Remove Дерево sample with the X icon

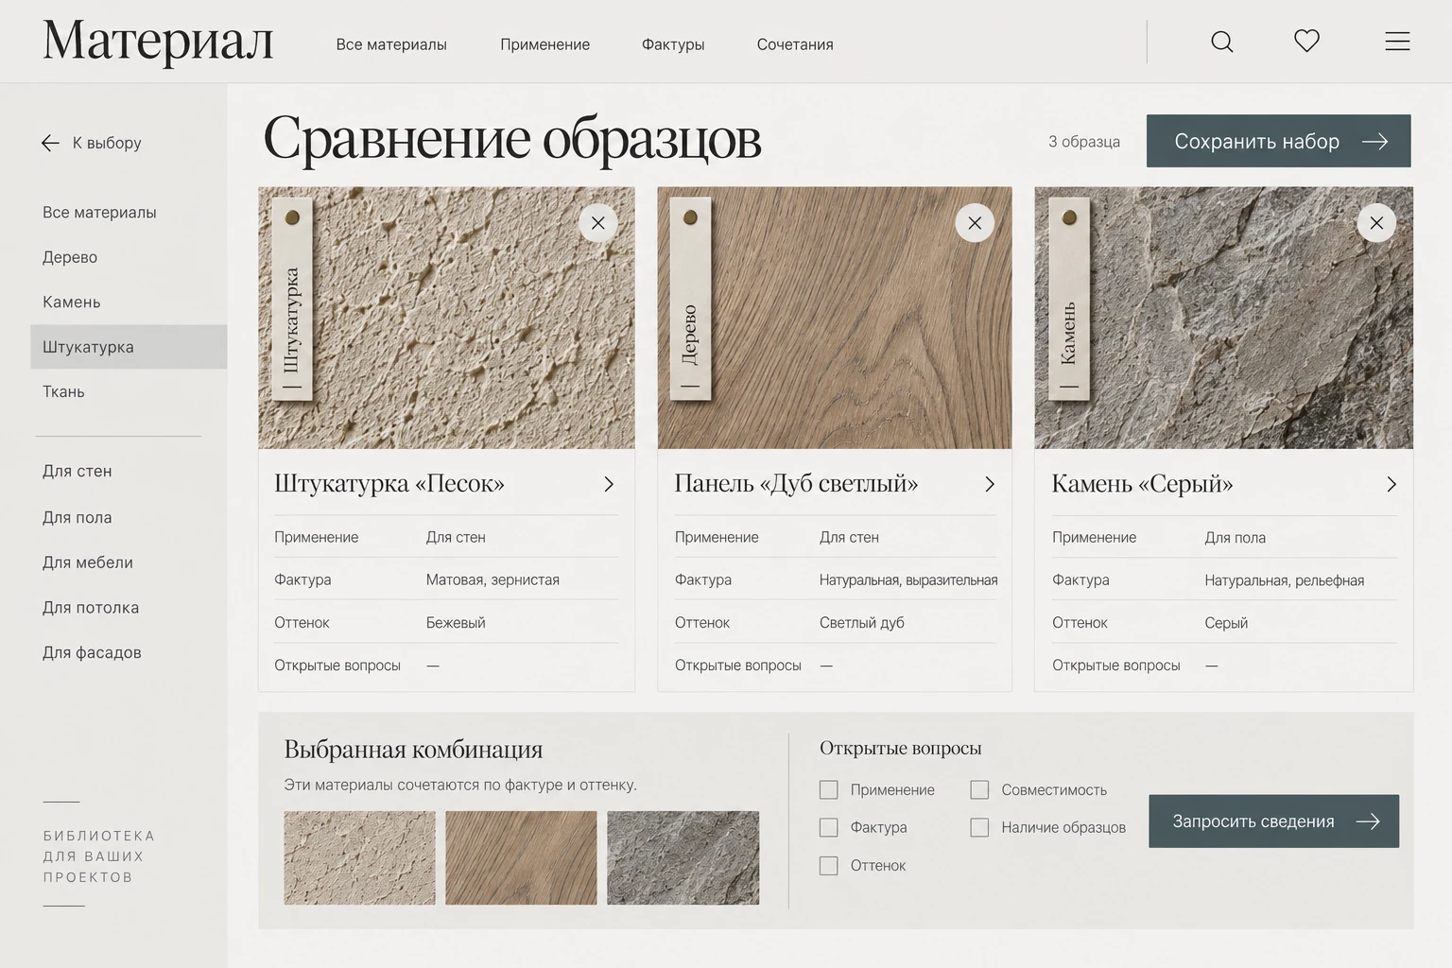tap(975, 223)
